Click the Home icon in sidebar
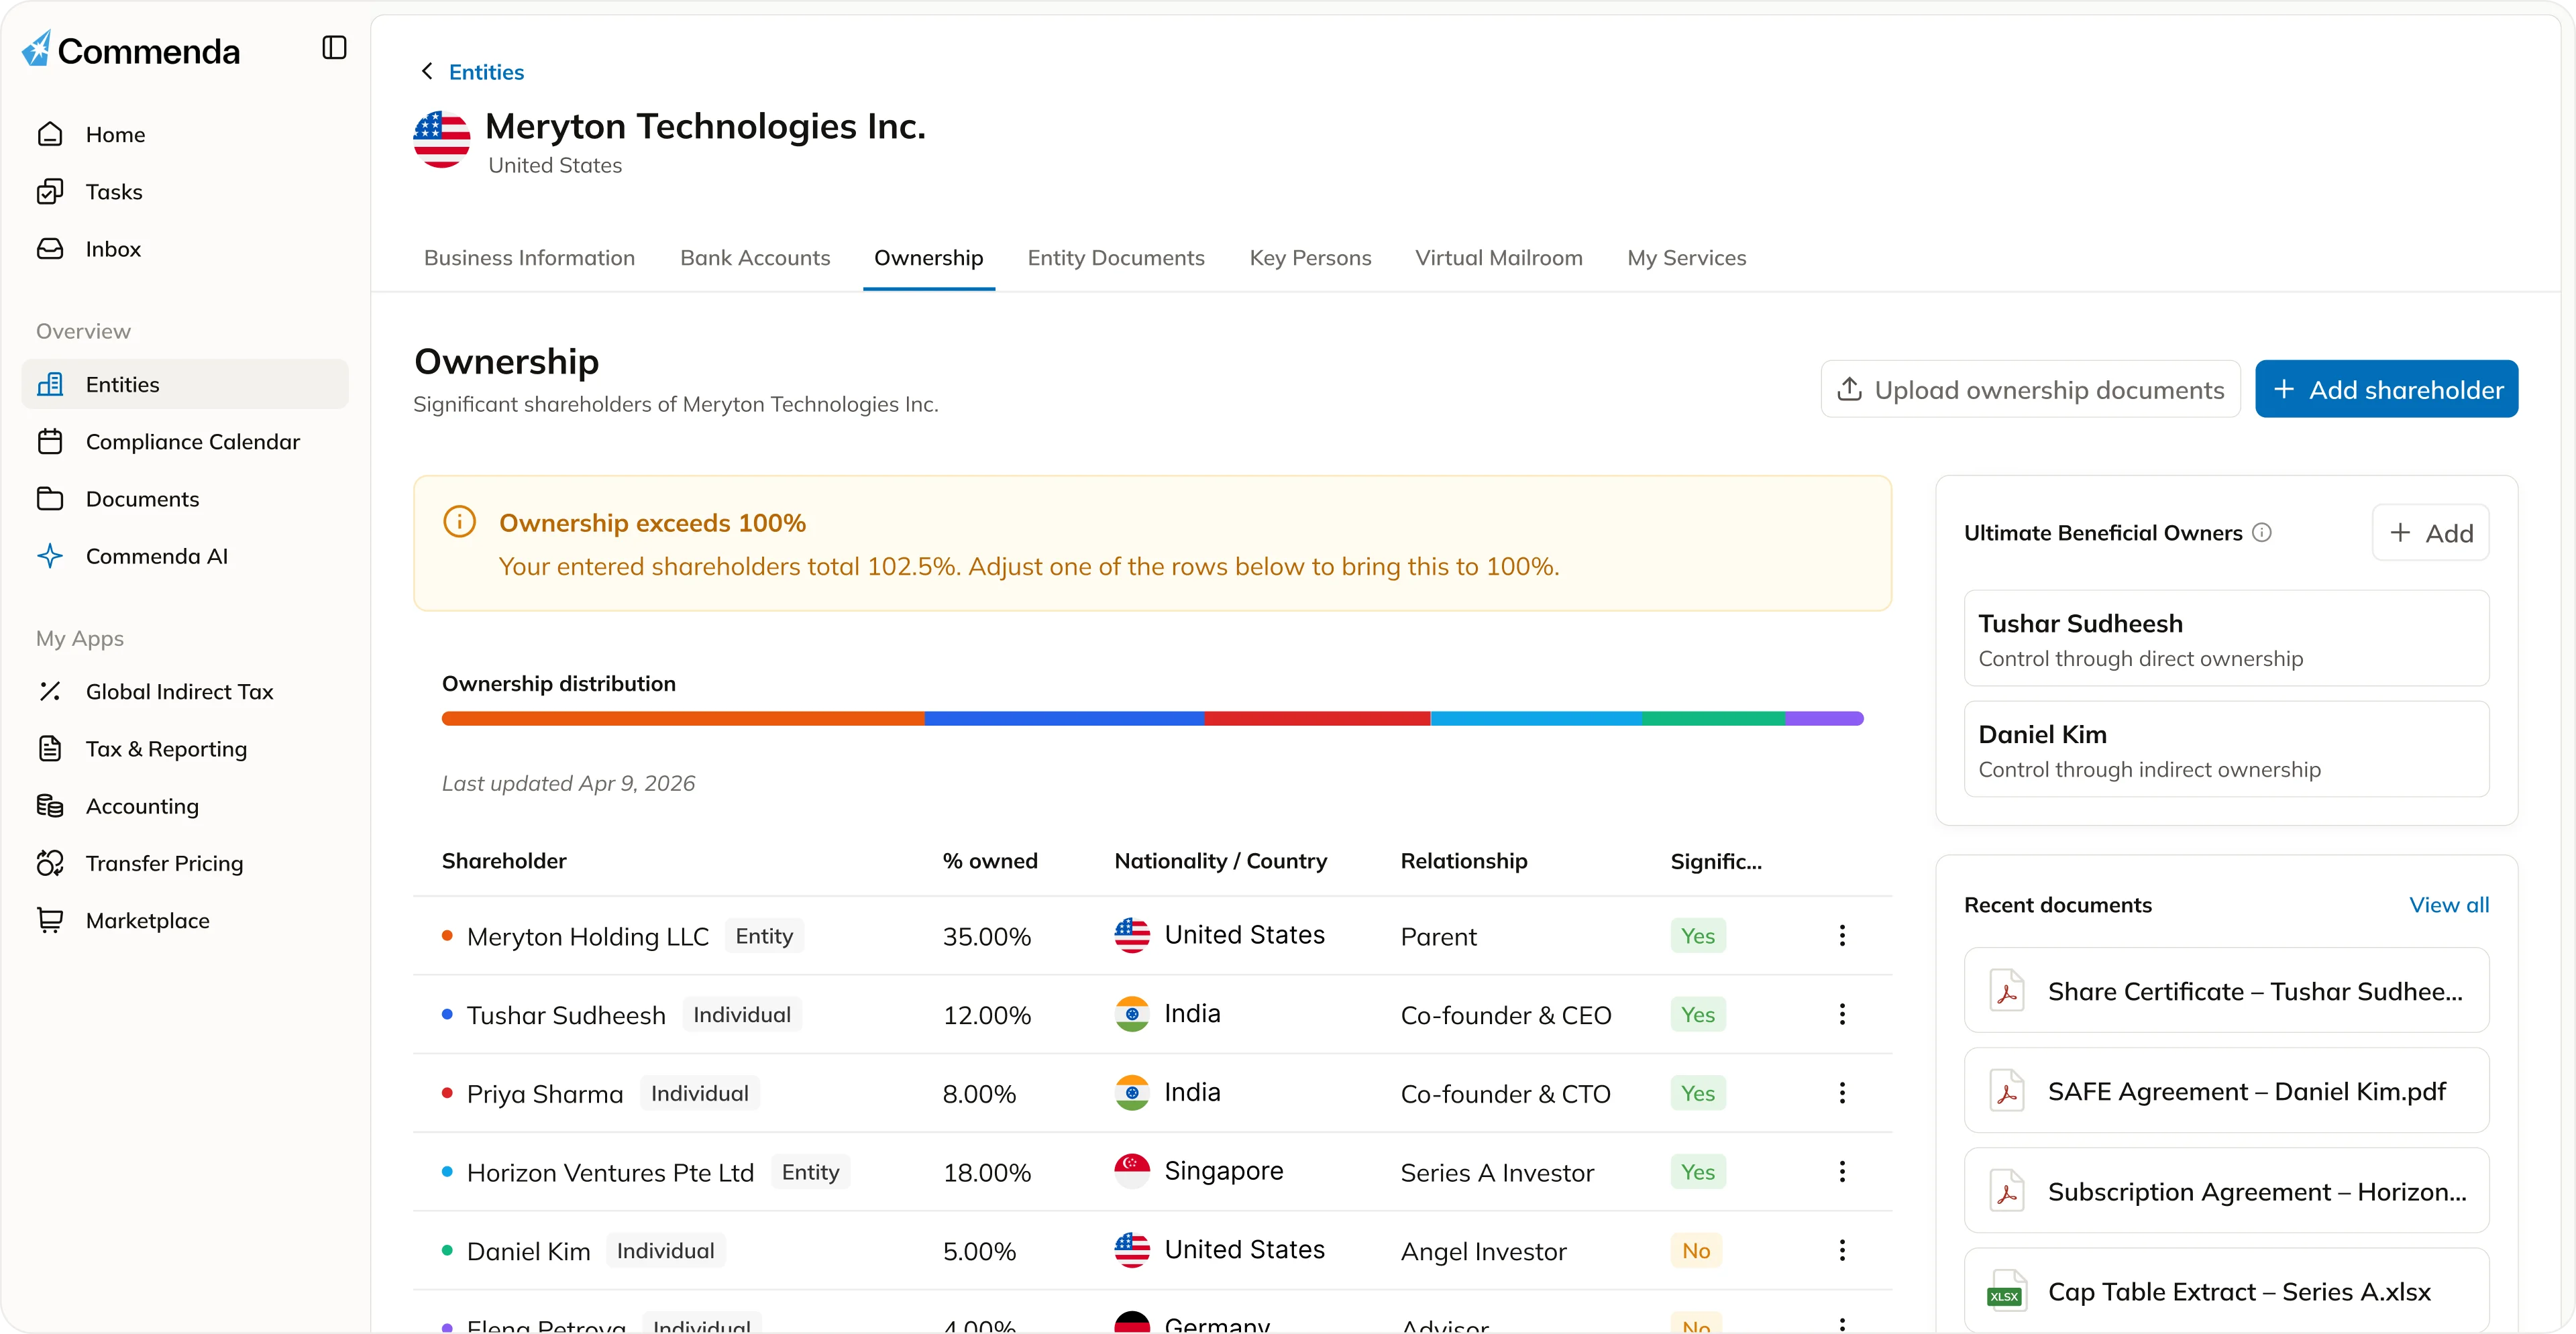 (50, 134)
